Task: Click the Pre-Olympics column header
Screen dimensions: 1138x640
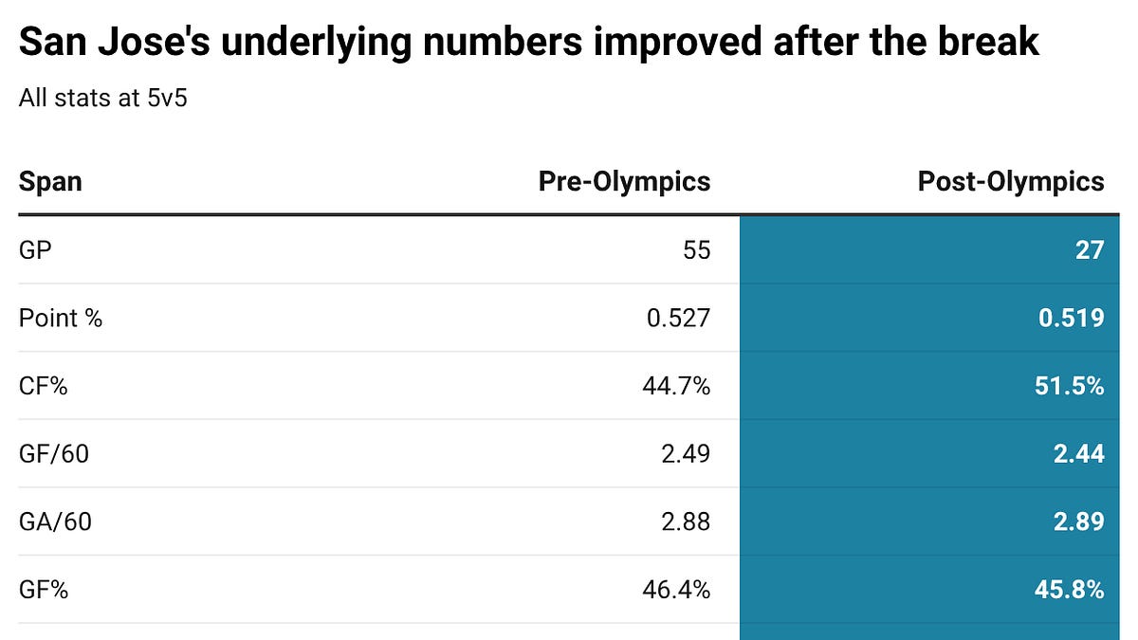Action: tap(624, 181)
